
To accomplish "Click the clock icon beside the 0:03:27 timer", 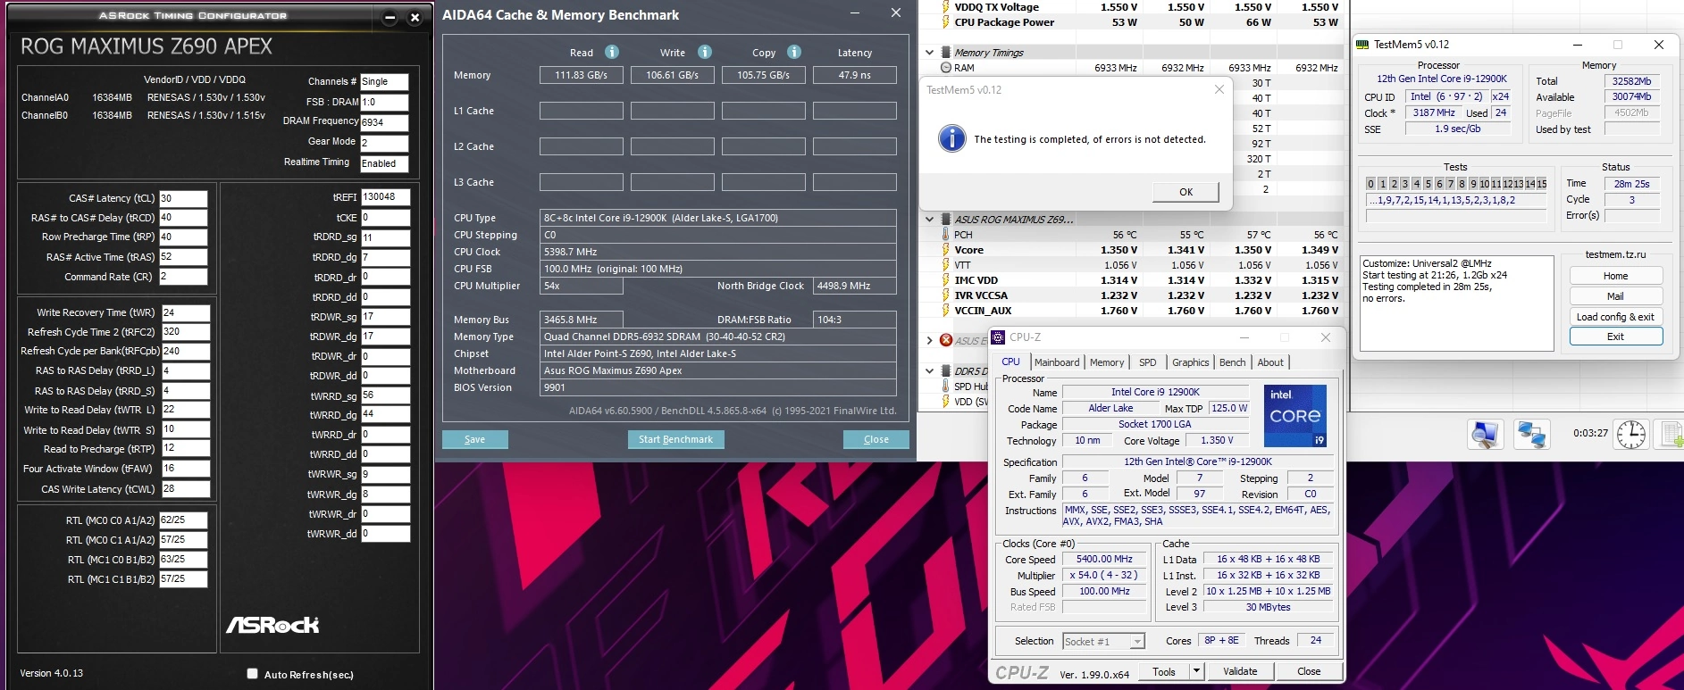I will coord(1631,434).
